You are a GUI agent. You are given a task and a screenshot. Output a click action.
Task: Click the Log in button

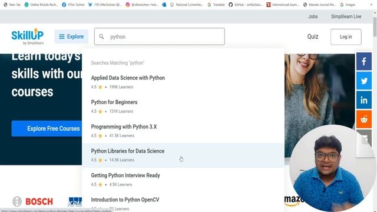pos(346,37)
